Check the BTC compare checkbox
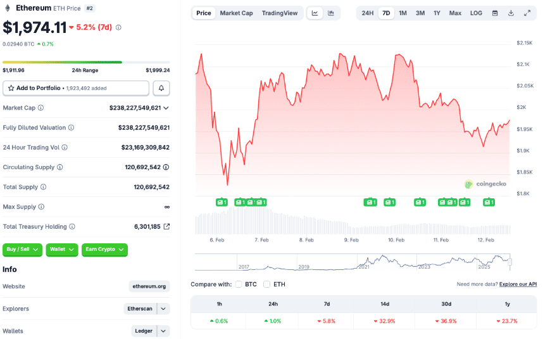550x339 pixels. 239,285
